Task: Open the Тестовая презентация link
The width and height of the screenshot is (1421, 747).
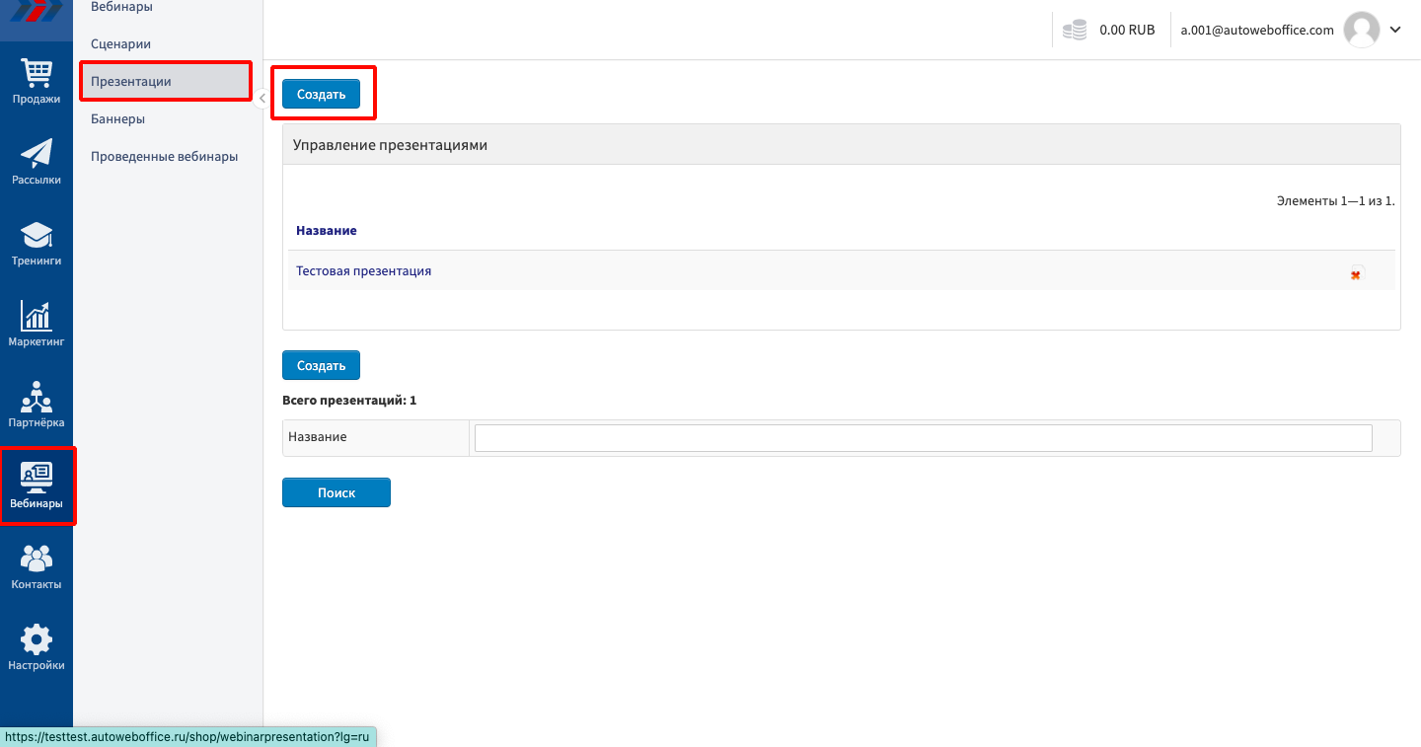Action: point(363,270)
